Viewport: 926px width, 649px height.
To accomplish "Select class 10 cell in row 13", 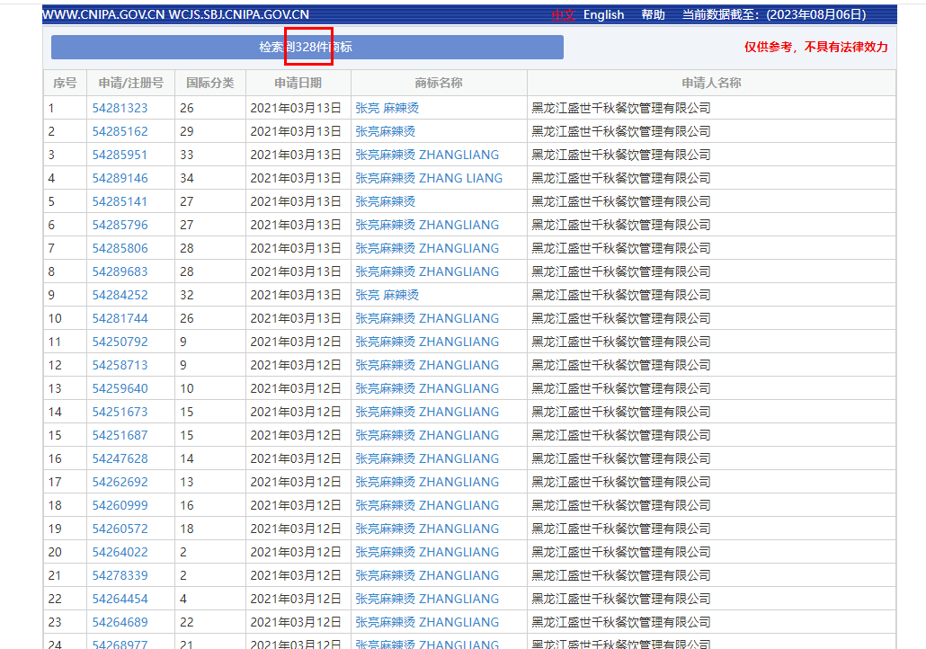I will coord(210,388).
